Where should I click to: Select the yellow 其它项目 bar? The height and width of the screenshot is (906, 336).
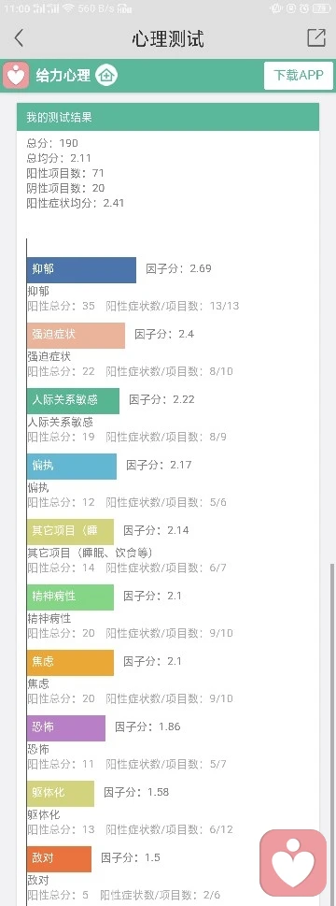[x=70, y=532]
